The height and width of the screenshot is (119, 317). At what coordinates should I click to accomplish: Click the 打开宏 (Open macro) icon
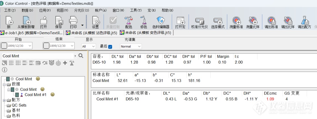180,22
